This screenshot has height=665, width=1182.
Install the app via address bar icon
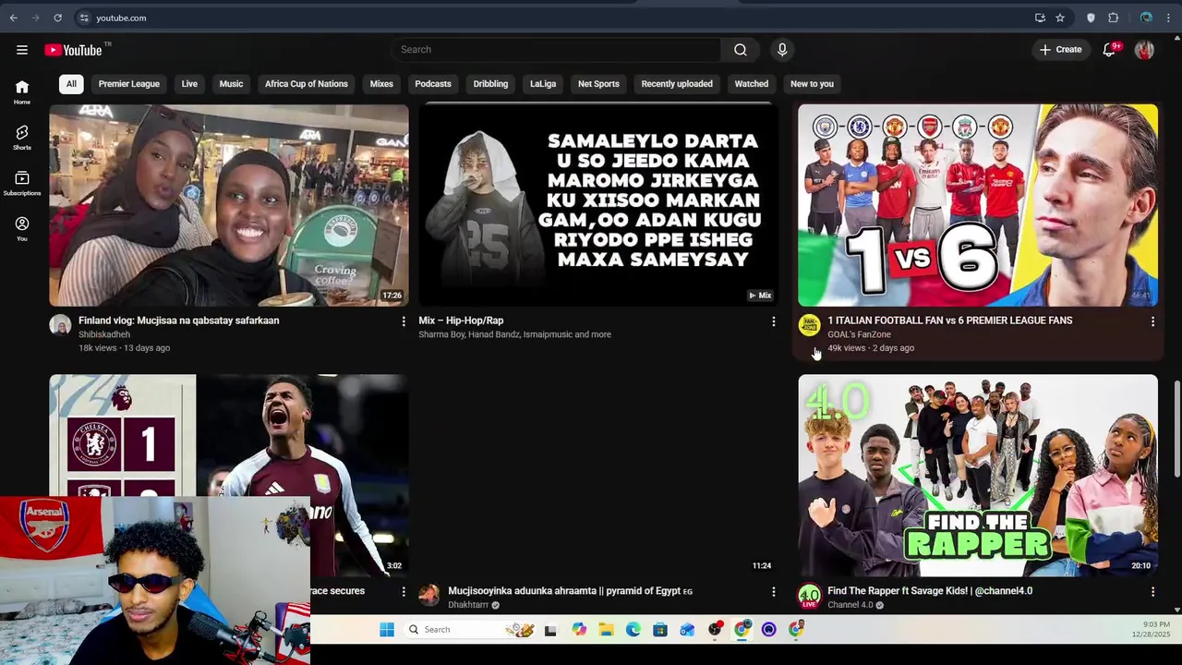pos(1040,18)
